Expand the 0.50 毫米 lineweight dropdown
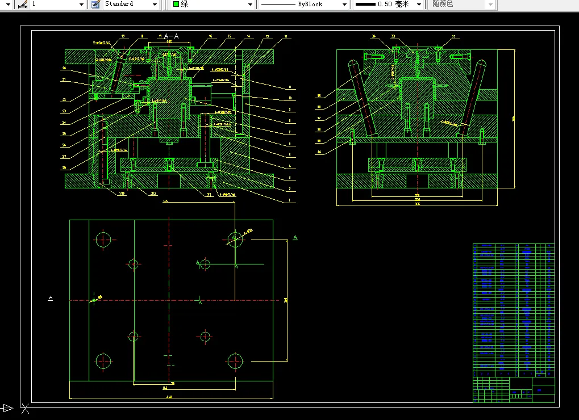This screenshot has width=579, height=420. [x=388, y=5]
